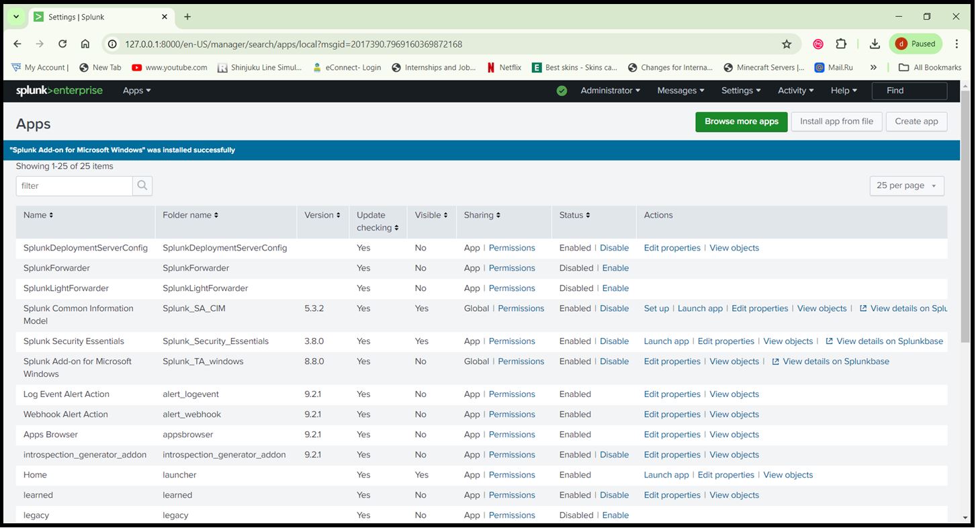
Task: Click the green system health check icon
Action: click(x=561, y=91)
